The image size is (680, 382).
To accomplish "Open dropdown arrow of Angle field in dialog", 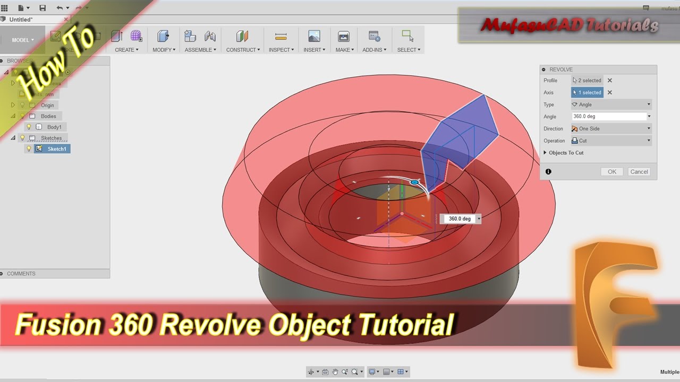I will [649, 117].
